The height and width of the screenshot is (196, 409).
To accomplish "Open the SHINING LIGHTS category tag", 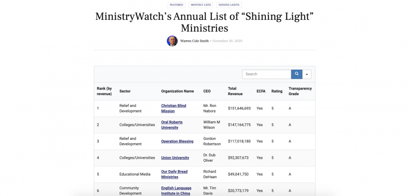I will 229,5.
